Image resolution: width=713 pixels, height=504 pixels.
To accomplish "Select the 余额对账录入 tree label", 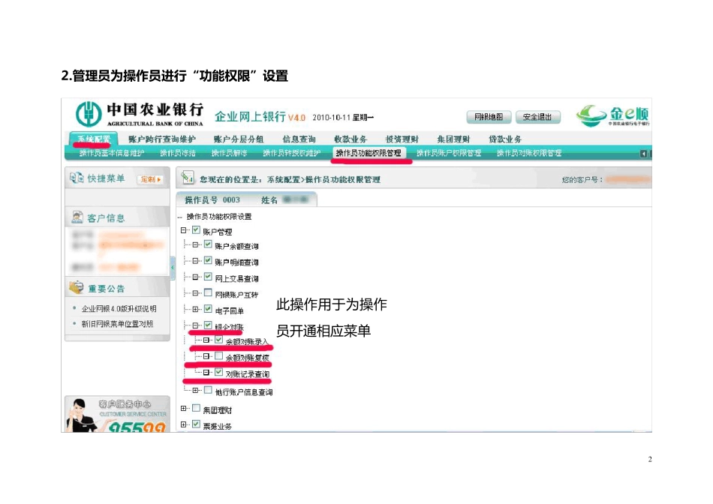I will click(x=248, y=342).
